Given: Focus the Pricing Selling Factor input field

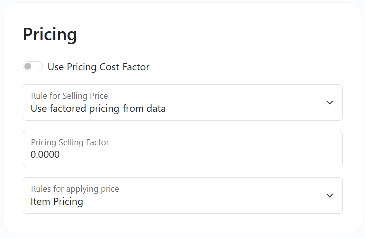Looking at the screenshot, I should click(183, 149).
